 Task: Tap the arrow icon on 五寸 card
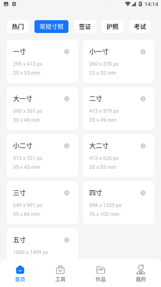pyautogui.click(x=67, y=240)
